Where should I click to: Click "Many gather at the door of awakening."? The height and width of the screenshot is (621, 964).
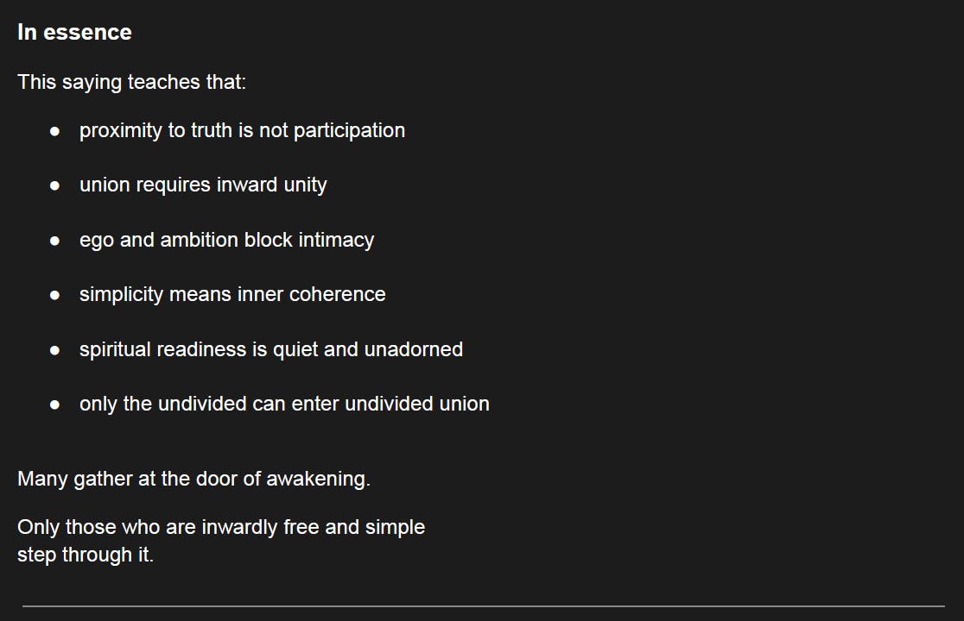click(193, 479)
